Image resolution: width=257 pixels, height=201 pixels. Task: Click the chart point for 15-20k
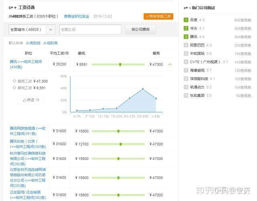[x=116, y=109]
